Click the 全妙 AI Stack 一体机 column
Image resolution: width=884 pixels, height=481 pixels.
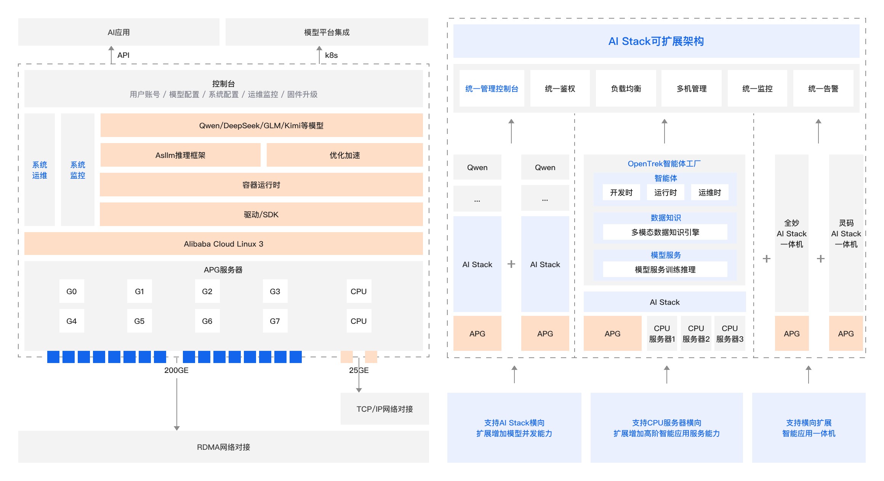pos(792,233)
